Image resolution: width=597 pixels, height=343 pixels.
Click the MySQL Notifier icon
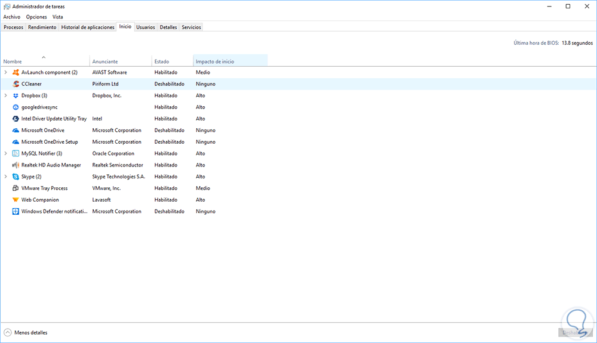16,153
